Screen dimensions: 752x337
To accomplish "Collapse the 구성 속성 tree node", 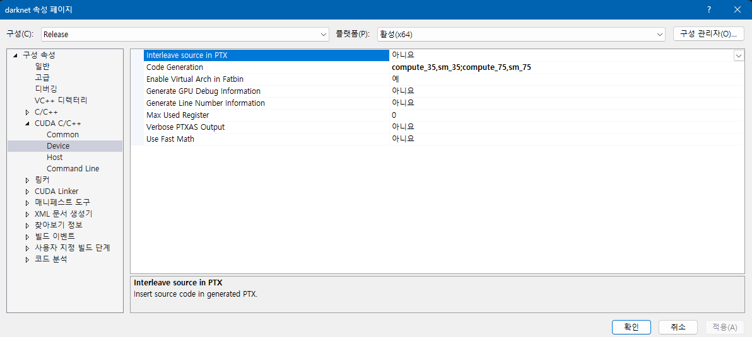I will coord(15,55).
